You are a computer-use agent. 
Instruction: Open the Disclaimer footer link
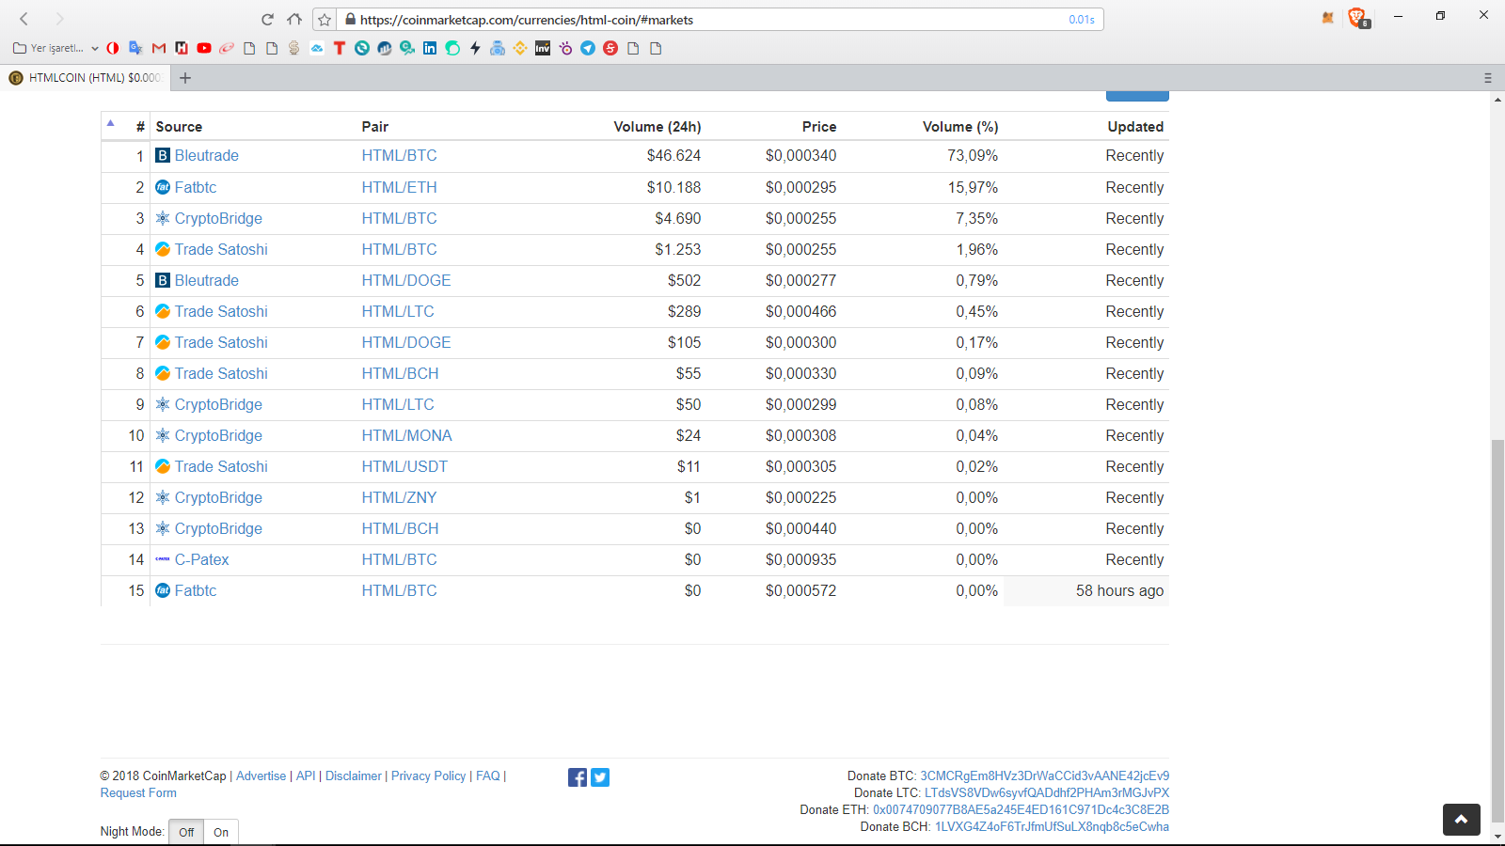[354, 776]
